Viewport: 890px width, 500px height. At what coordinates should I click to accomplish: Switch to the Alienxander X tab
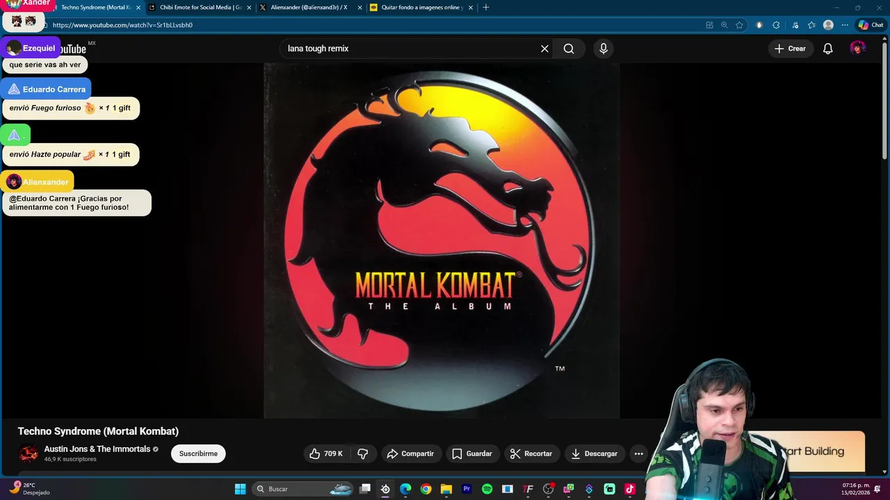pos(309,8)
